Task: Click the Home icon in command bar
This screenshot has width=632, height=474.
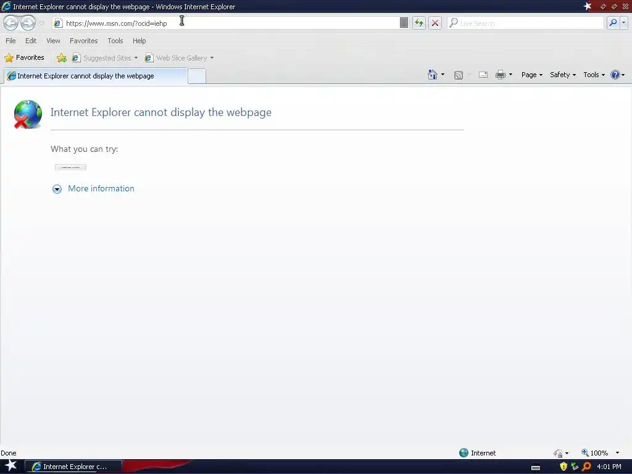Action: point(433,75)
